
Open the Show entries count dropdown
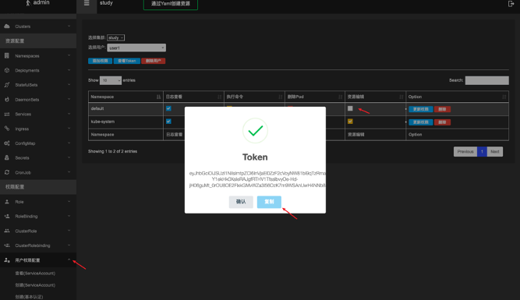[x=111, y=80]
